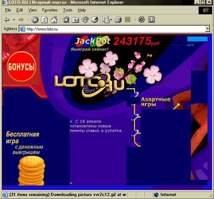Expand the address bar dropdown arrow

[208, 29]
